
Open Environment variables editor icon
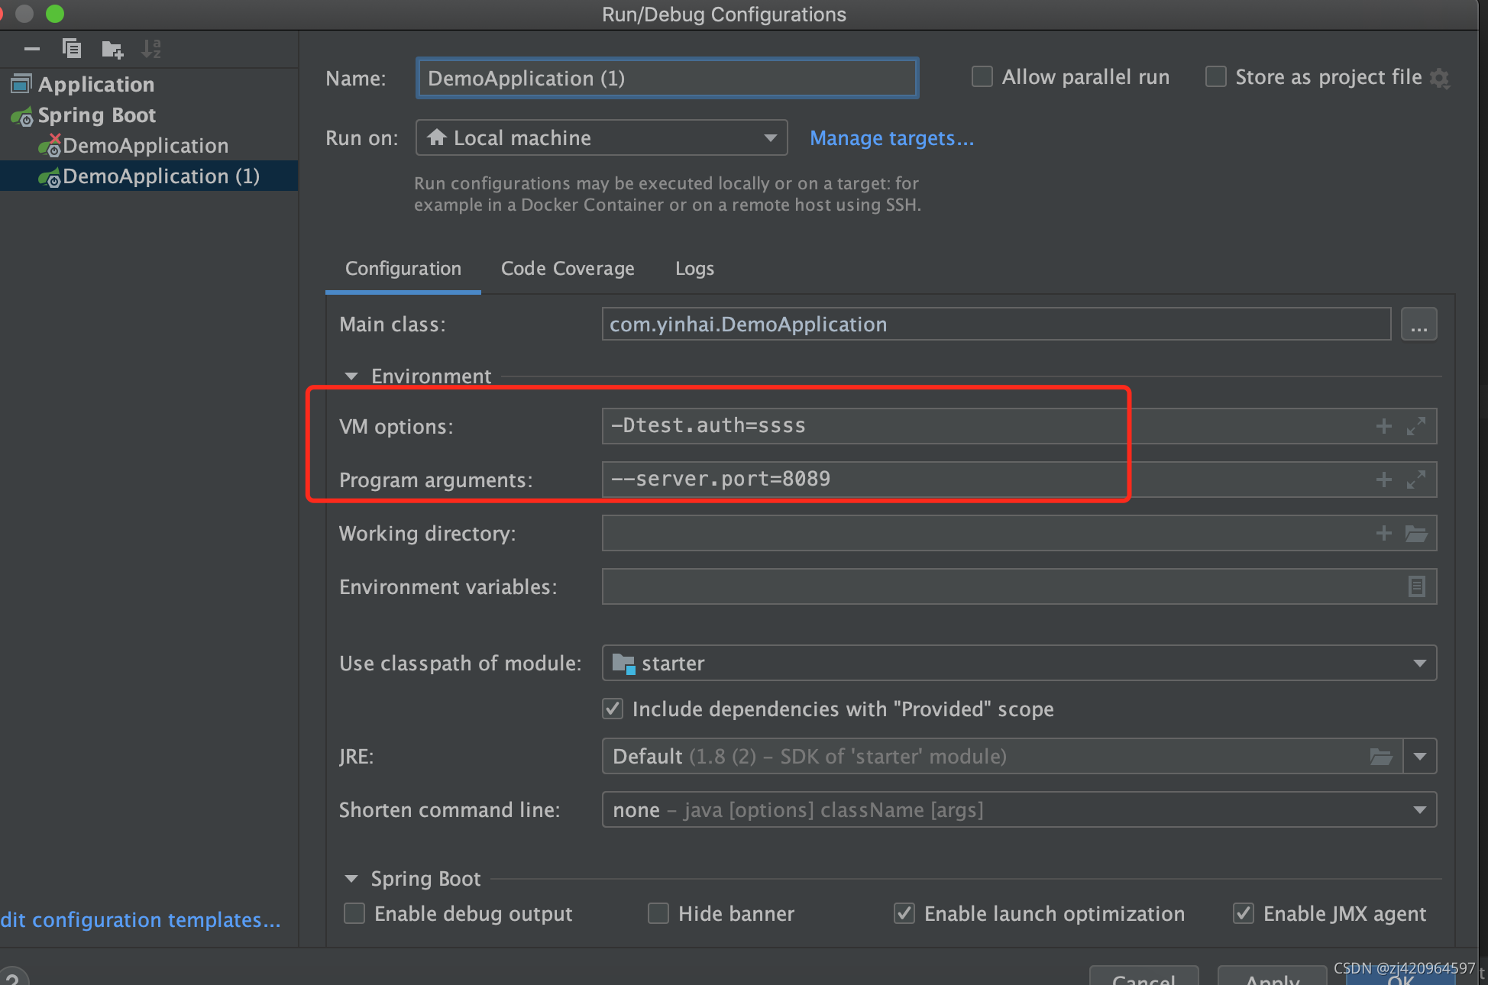tap(1415, 586)
